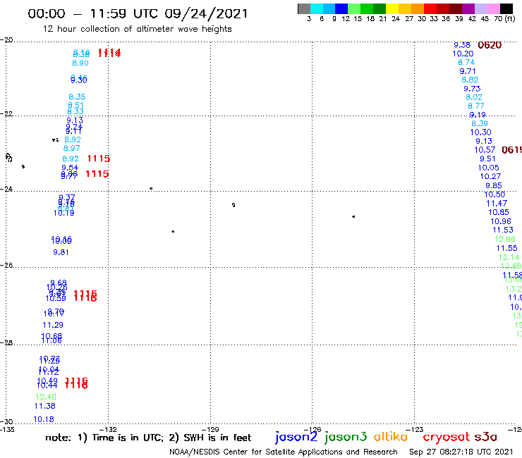Click the wave height value 11.47
The width and height of the screenshot is (522, 458).
497,203
